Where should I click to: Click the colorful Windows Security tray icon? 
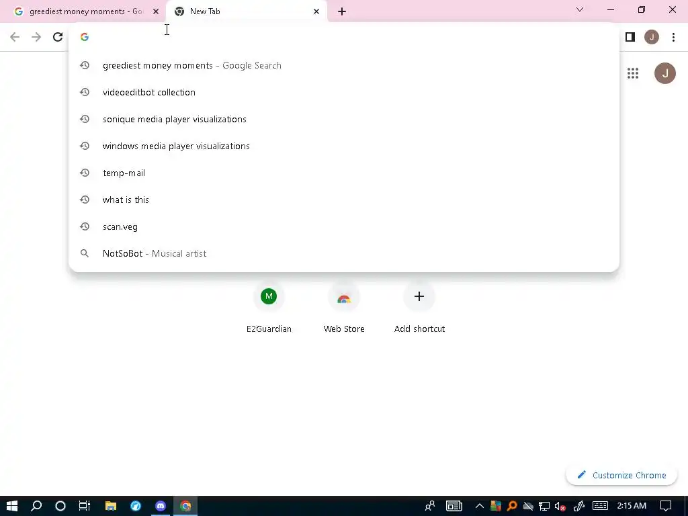point(496,506)
